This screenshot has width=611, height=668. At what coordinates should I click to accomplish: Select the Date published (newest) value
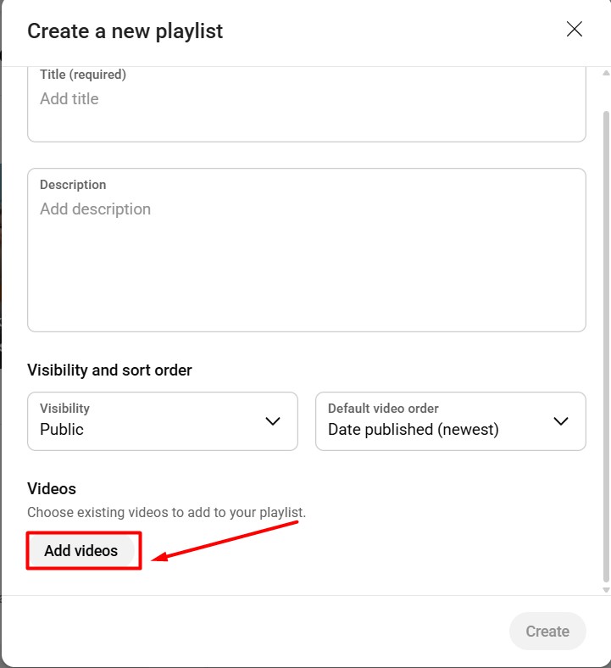[414, 430]
